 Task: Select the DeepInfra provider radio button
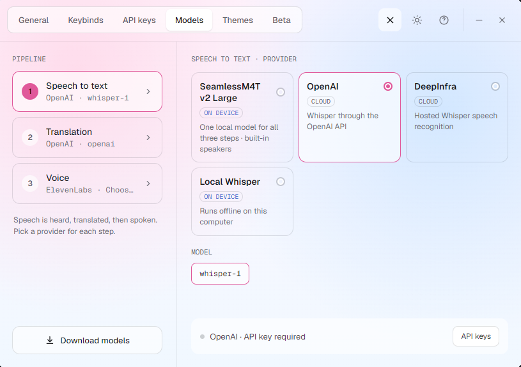click(x=495, y=86)
